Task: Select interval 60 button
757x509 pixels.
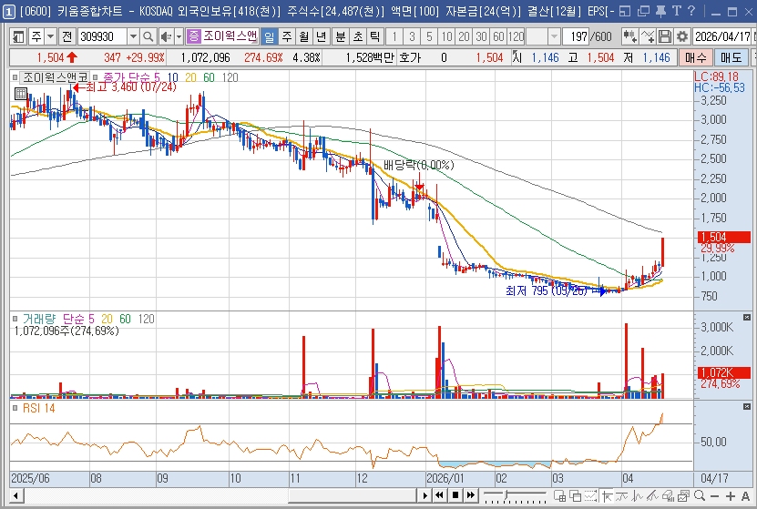Action: [498, 36]
